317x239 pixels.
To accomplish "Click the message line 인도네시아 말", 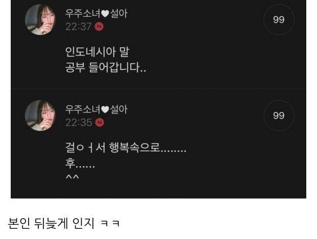I will [x=97, y=51].
